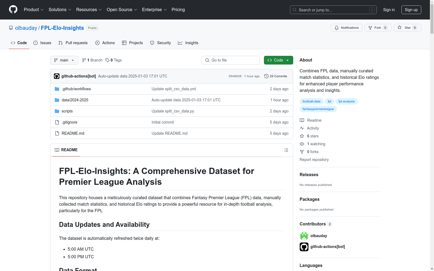The width and height of the screenshot is (434, 271).
Task: Click the forks icon in About sidebar
Action: [302, 152]
